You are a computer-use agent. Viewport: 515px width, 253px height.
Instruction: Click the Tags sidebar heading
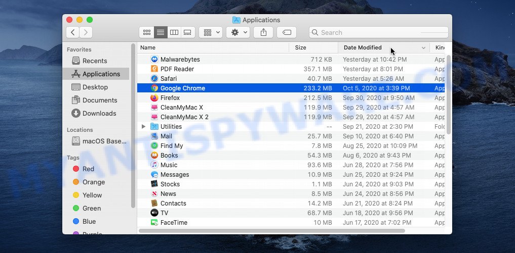73,158
